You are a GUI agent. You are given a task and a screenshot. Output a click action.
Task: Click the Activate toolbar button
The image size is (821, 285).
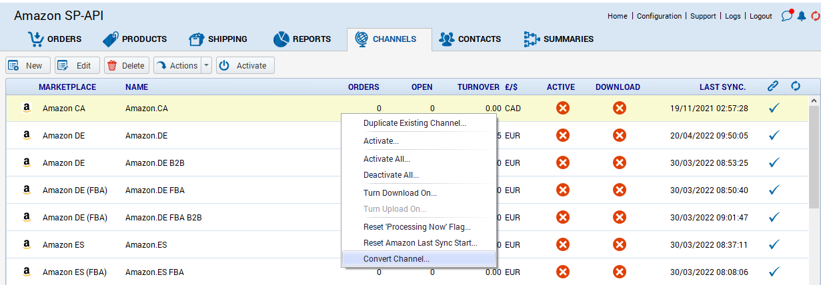pyautogui.click(x=245, y=65)
